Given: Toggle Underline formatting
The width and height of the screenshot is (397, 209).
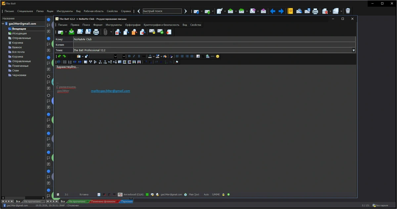Looking at the screenshot, I should click(139, 56).
